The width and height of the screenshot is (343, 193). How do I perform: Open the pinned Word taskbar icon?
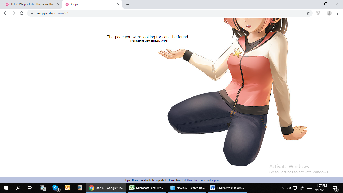pos(80,188)
